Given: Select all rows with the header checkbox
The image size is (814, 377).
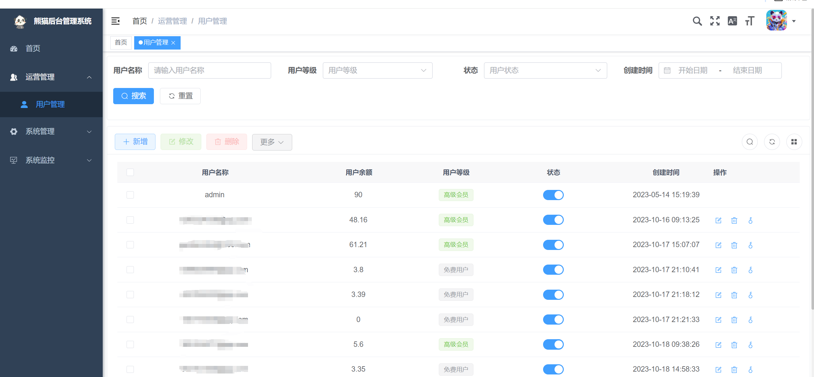Looking at the screenshot, I should [x=130, y=172].
